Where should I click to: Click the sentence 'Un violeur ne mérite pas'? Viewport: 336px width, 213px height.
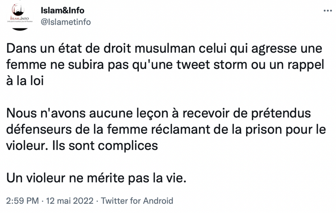coord(96,178)
